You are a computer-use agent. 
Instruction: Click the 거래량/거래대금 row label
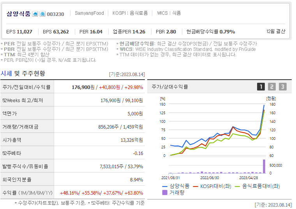(20, 127)
